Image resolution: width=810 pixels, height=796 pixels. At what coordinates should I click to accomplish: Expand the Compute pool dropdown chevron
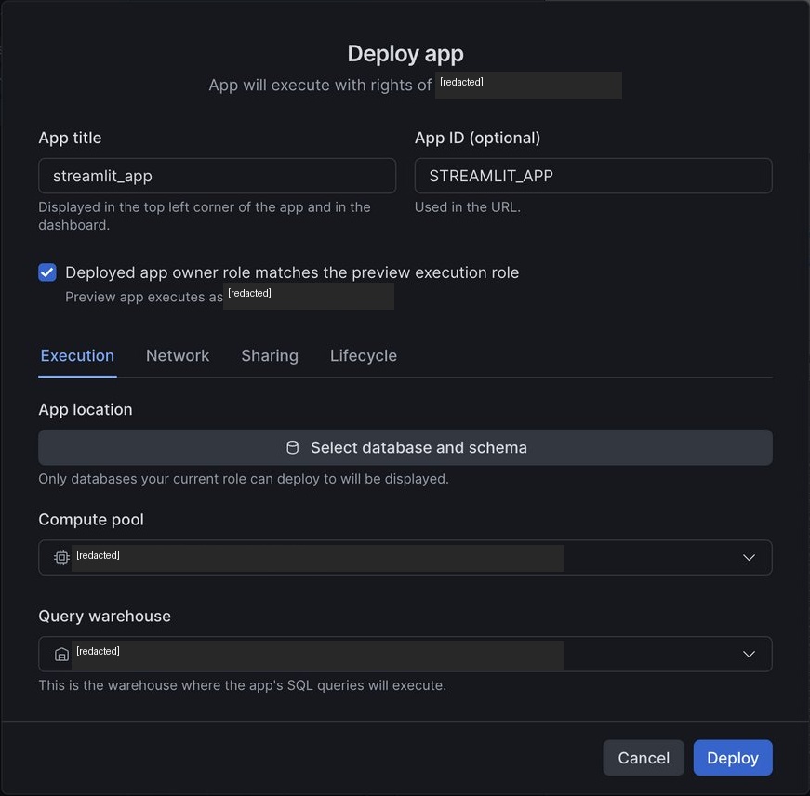pos(749,557)
